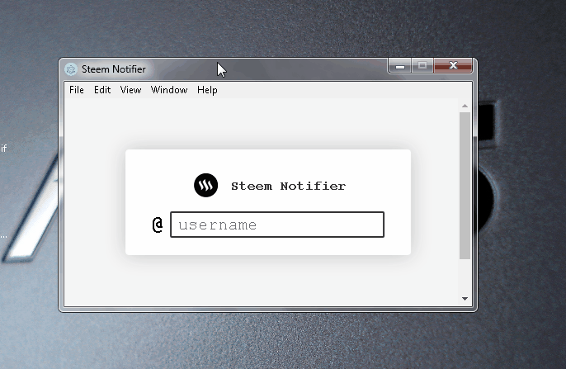
Task: Open the Help menu
Action: 207,90
